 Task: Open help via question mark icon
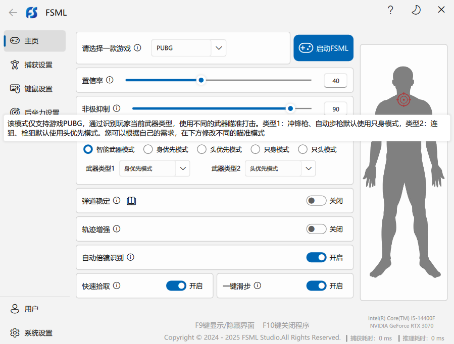(x=390, y=10)
